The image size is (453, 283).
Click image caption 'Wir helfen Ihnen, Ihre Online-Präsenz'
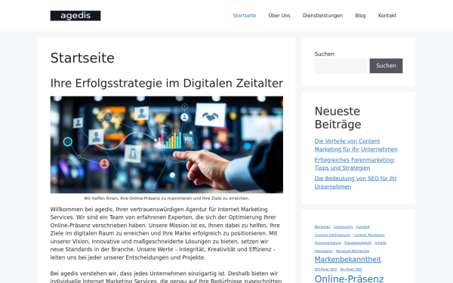point(166,198)
